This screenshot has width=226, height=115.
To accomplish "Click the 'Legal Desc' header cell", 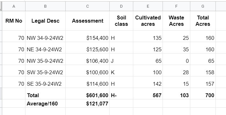I will click(45, 21).
